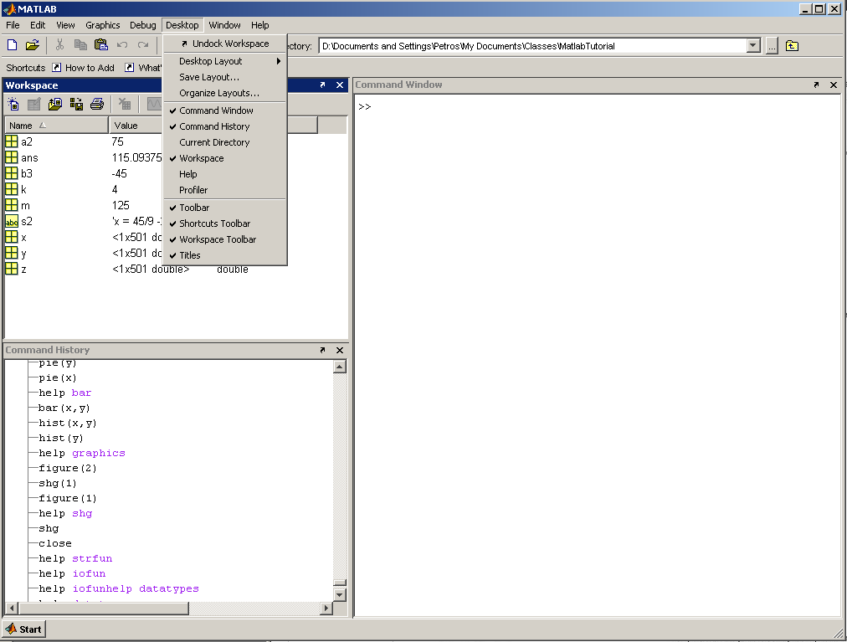The width and height of the screenshot is (847, 642).
Task: Toggle Workspace Toolbar in Desktop menu
Action: (x=224, y=239)
